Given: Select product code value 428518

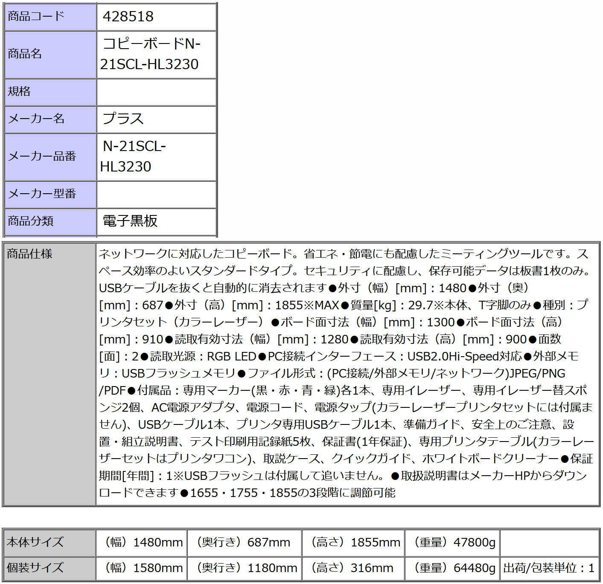Looking at the screenshot, I should (x=128, y=17).
